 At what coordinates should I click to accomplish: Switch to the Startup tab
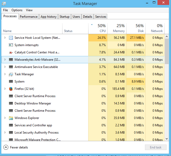pyautogui.click(x=65, y=17)
